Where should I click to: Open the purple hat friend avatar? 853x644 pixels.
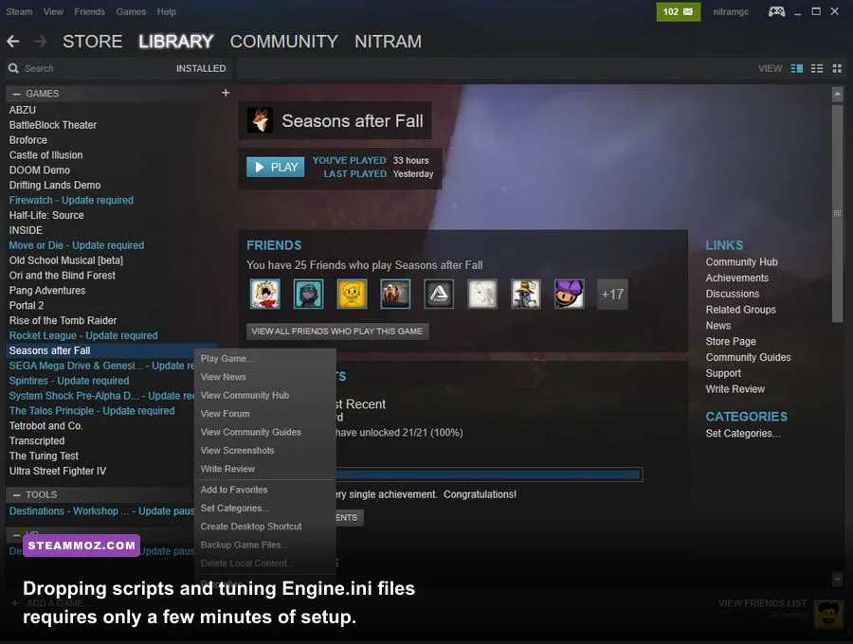click(569, 294)
